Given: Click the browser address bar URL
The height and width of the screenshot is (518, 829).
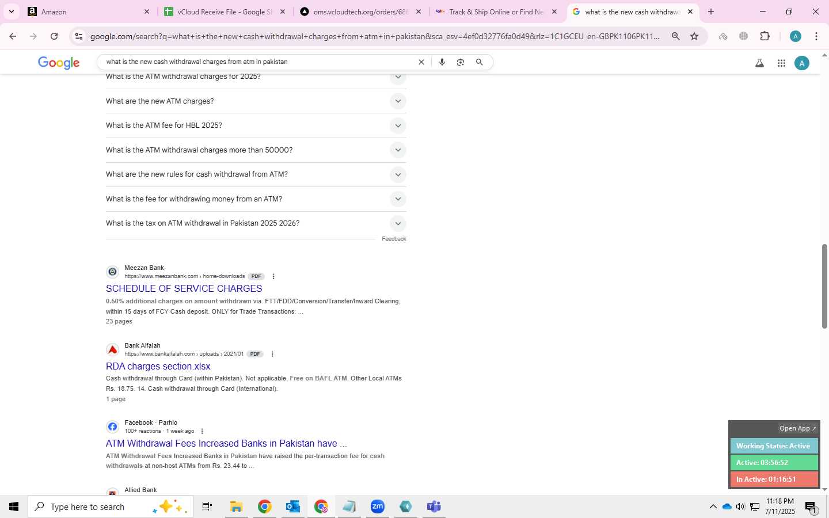Looking at the screenshot, I should [374, 36].
